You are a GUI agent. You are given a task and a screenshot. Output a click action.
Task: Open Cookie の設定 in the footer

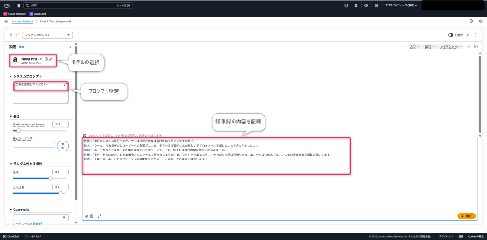click(476, 236)
